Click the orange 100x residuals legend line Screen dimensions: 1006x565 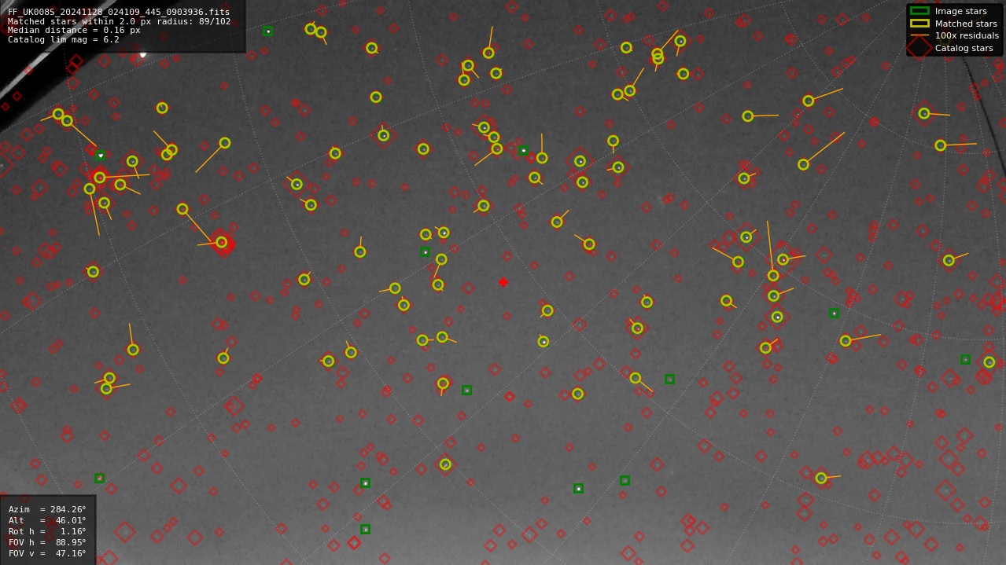pos(919,35)
